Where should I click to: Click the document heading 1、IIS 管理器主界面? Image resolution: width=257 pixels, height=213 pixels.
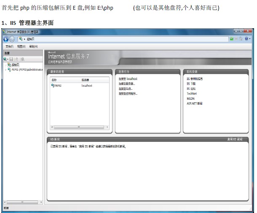click(27, 23)
